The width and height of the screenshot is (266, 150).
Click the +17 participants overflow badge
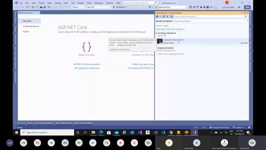pyautogui.click(x=10, y=143)
